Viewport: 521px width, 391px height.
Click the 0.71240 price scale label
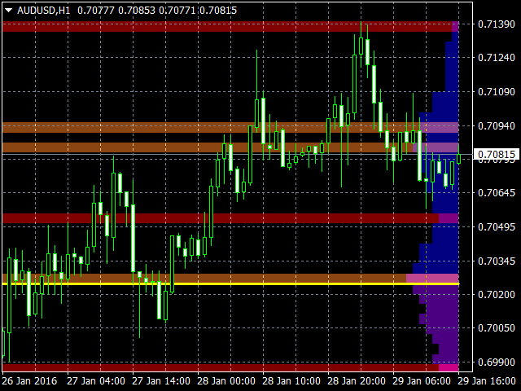click(x=496, y=58)
